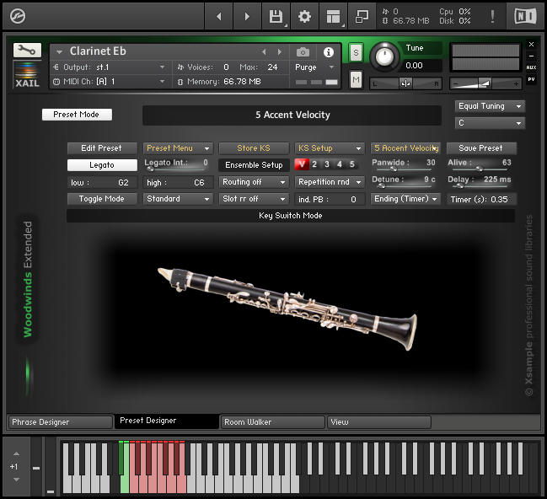Open the Purge dropdown menu
This screenshot has height=499, width=547.
315,67
